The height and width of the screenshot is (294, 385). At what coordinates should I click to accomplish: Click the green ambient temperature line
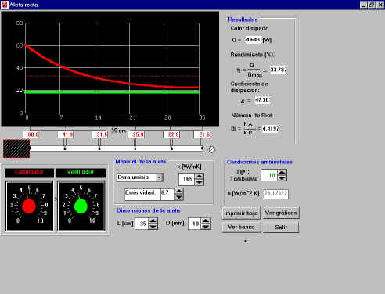(x=112, y=92)
